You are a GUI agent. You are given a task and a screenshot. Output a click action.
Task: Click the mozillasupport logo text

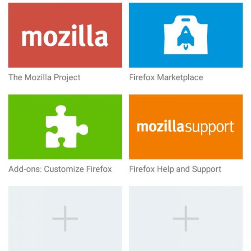click(x=185, y=126)
